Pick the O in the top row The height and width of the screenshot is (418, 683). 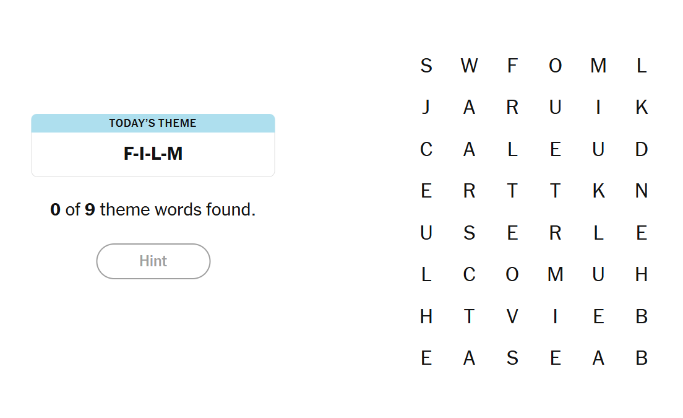coord(555,66)
